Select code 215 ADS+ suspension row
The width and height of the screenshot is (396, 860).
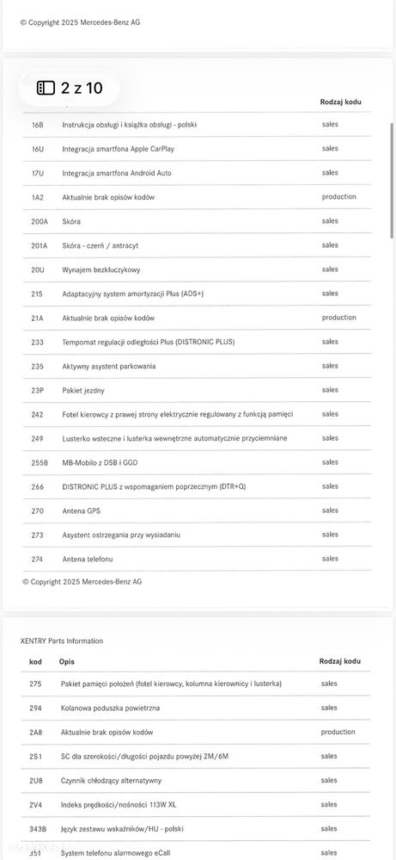[x=197, y=294]
